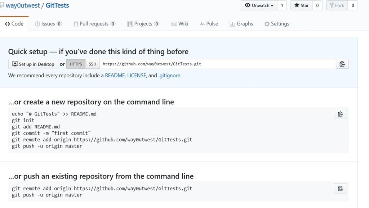Viewport: 369px width, 208px height.
Task: Open the Wiki tab
Action: (x=180, y=24)
